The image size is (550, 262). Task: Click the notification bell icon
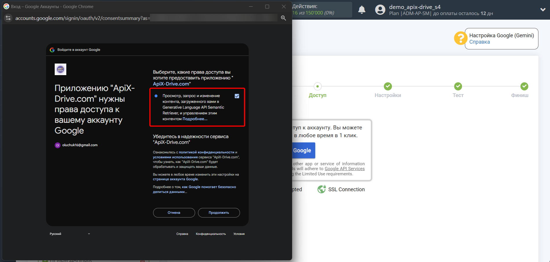point(362,10)
